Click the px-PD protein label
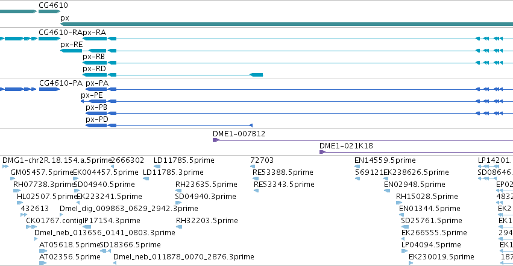The width and height of the screenshot is (513, 266). coord(97,119)
